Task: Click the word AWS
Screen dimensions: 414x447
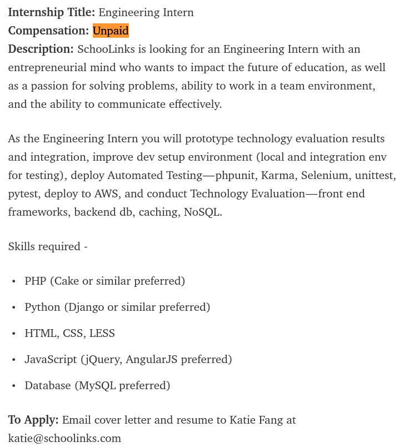Action: point(106,193)
